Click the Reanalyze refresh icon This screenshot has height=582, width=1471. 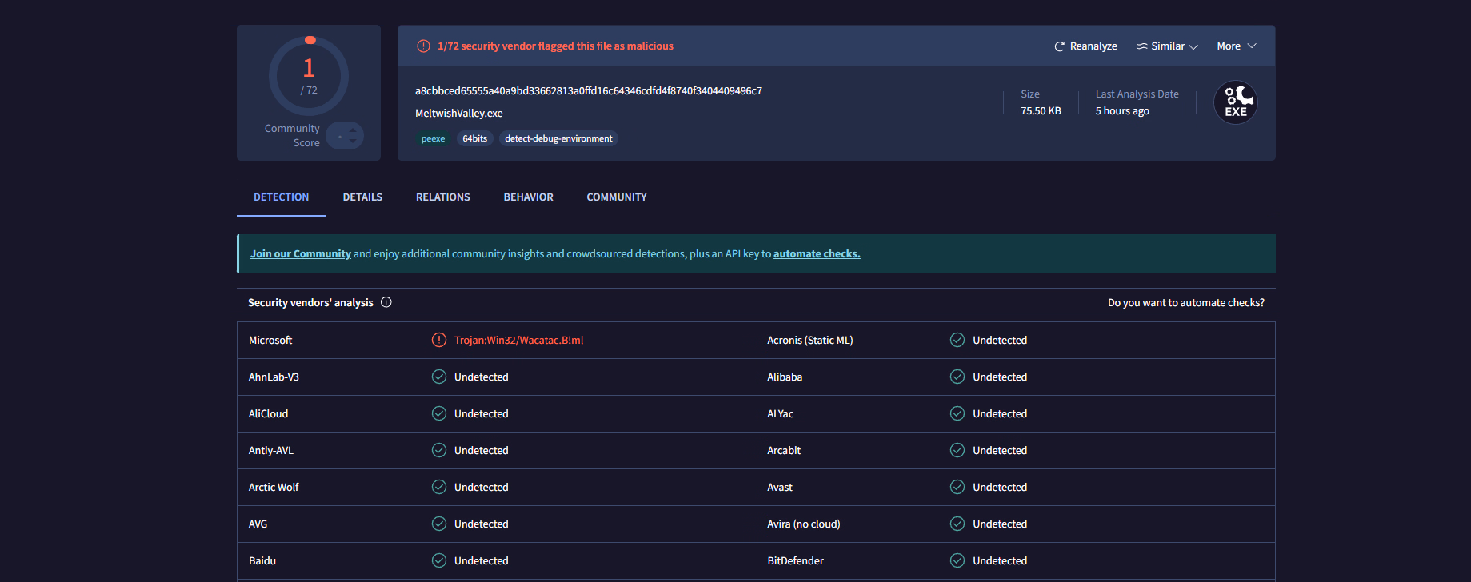[x=1059, y=46]
